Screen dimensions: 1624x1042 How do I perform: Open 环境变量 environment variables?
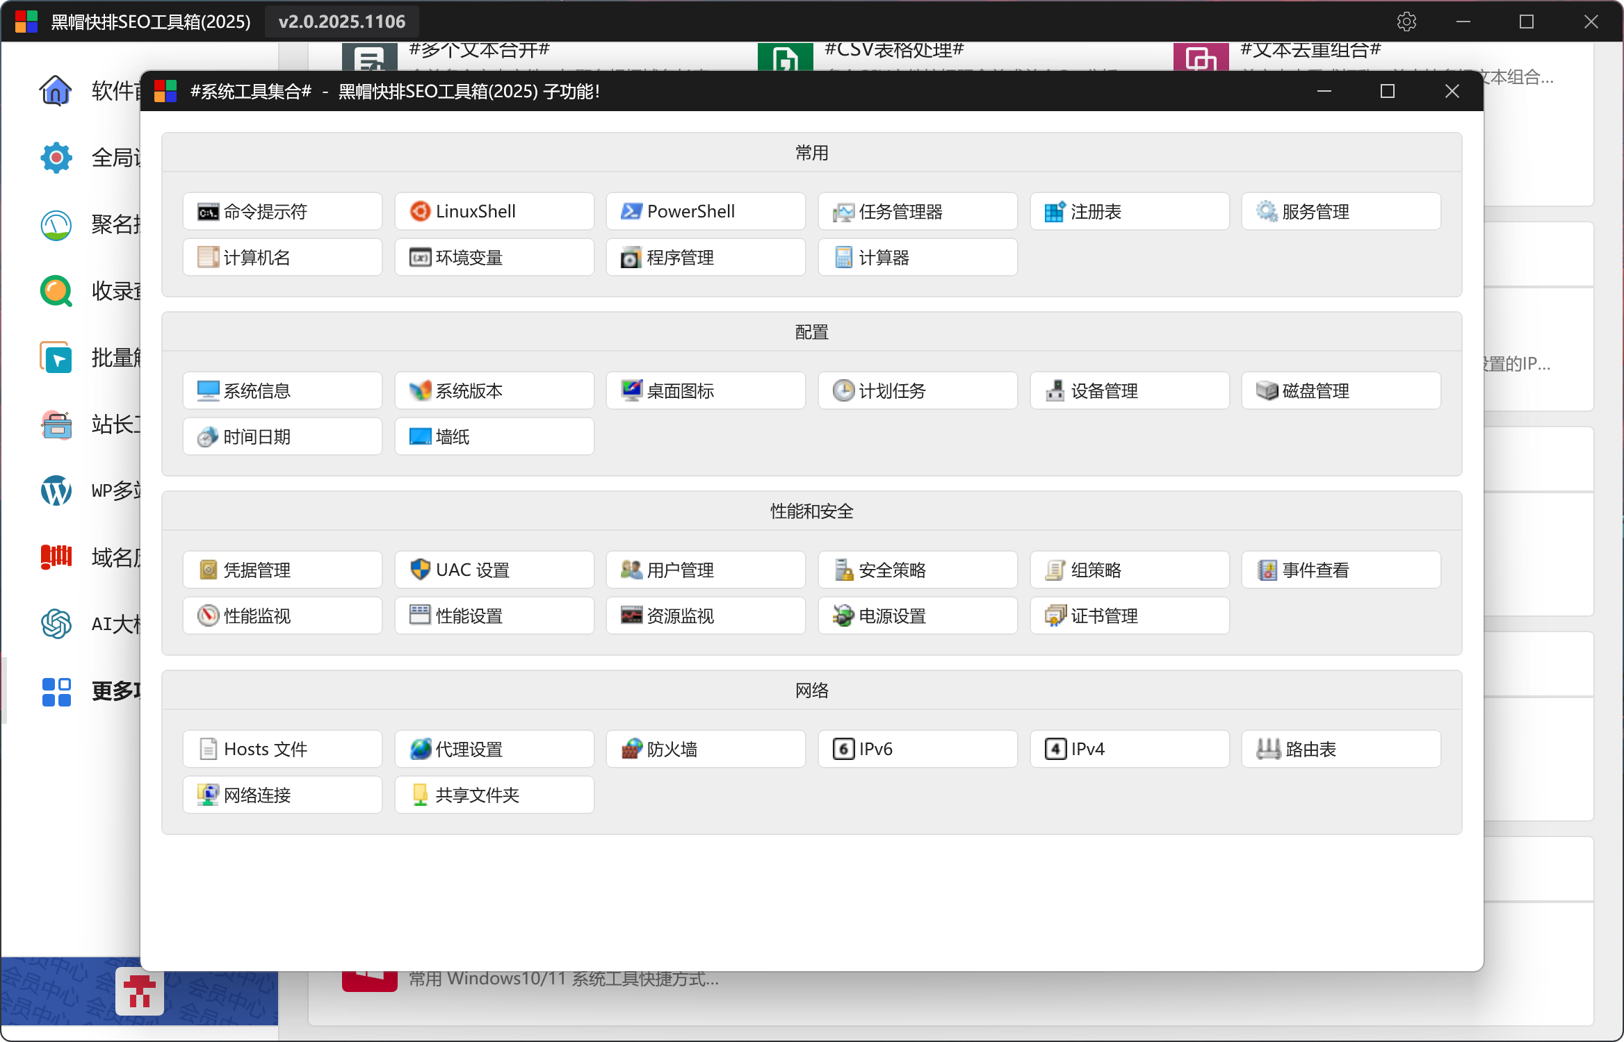pos(494,257)
